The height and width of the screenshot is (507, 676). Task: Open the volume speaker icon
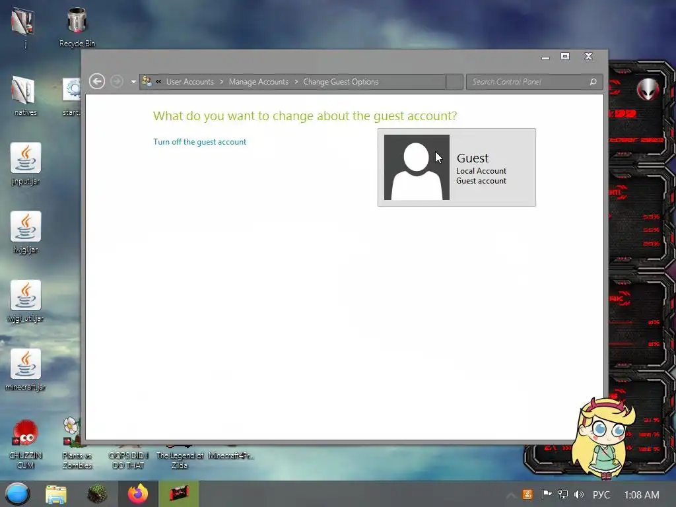579,494
